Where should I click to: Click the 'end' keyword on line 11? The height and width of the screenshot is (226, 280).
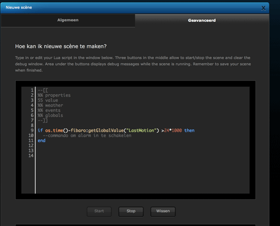[x=41, y=141]
